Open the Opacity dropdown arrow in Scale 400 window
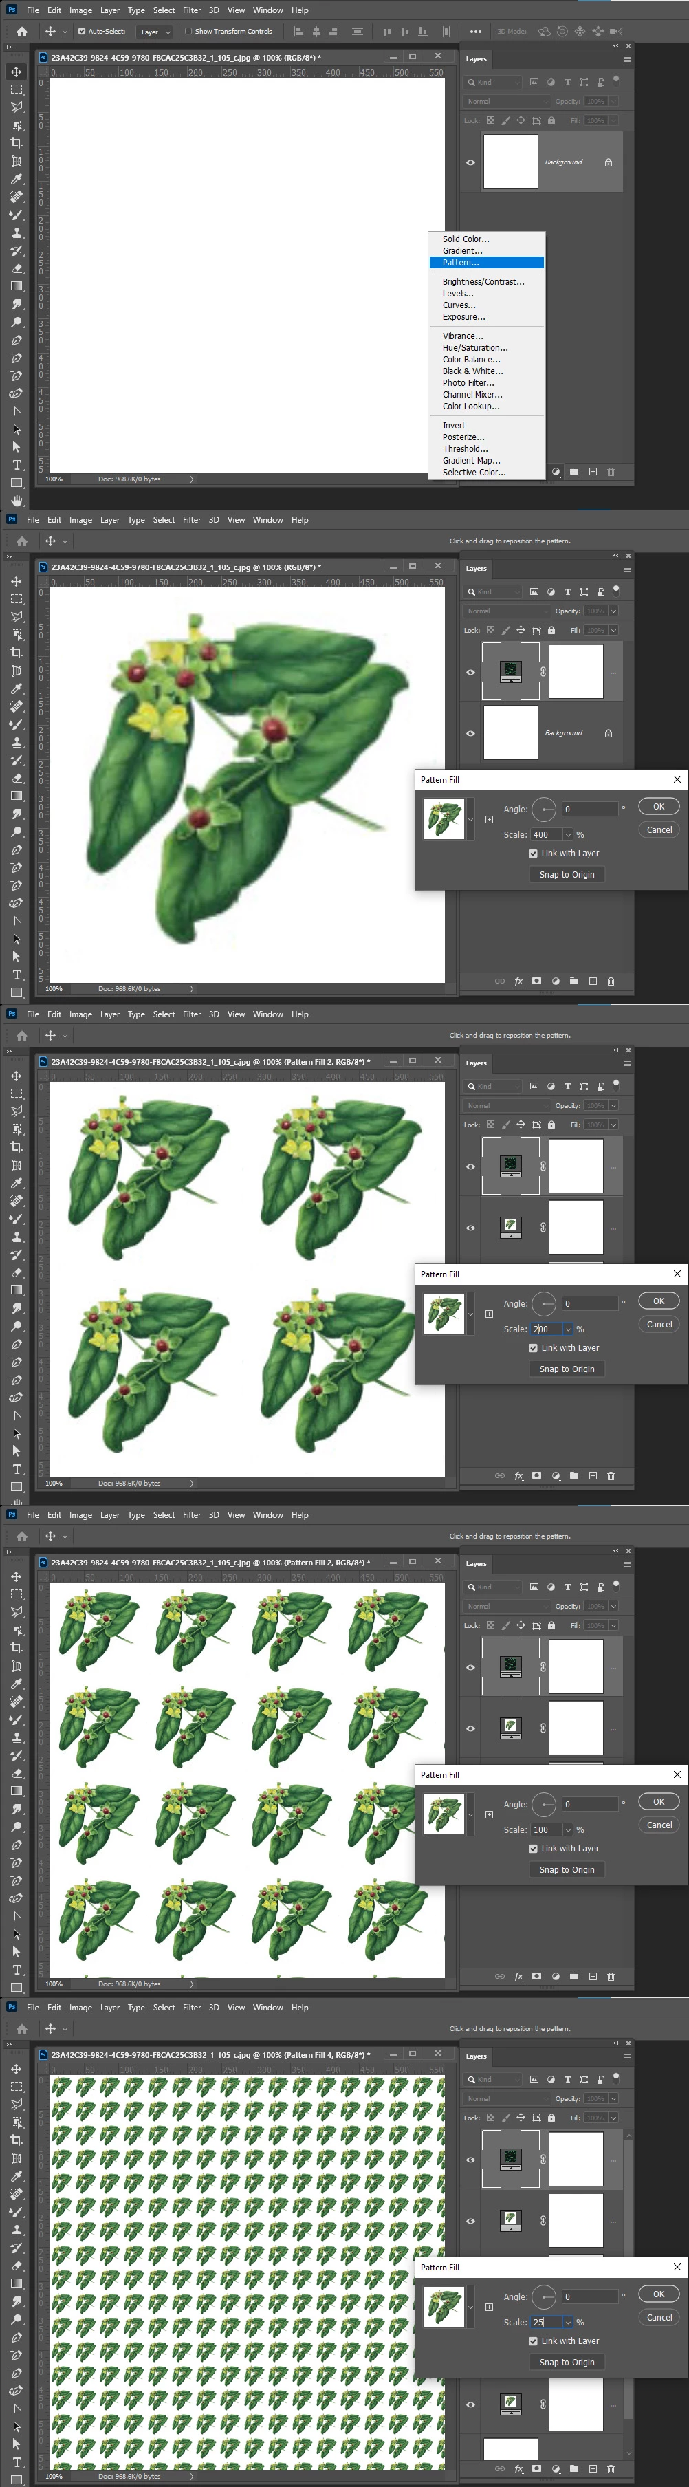 tap(613, 611)
